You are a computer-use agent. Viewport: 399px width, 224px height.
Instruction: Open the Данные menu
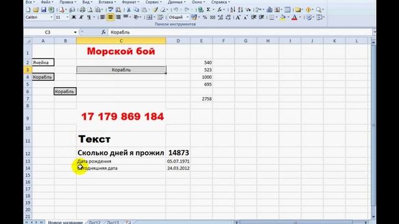point(176,2)
